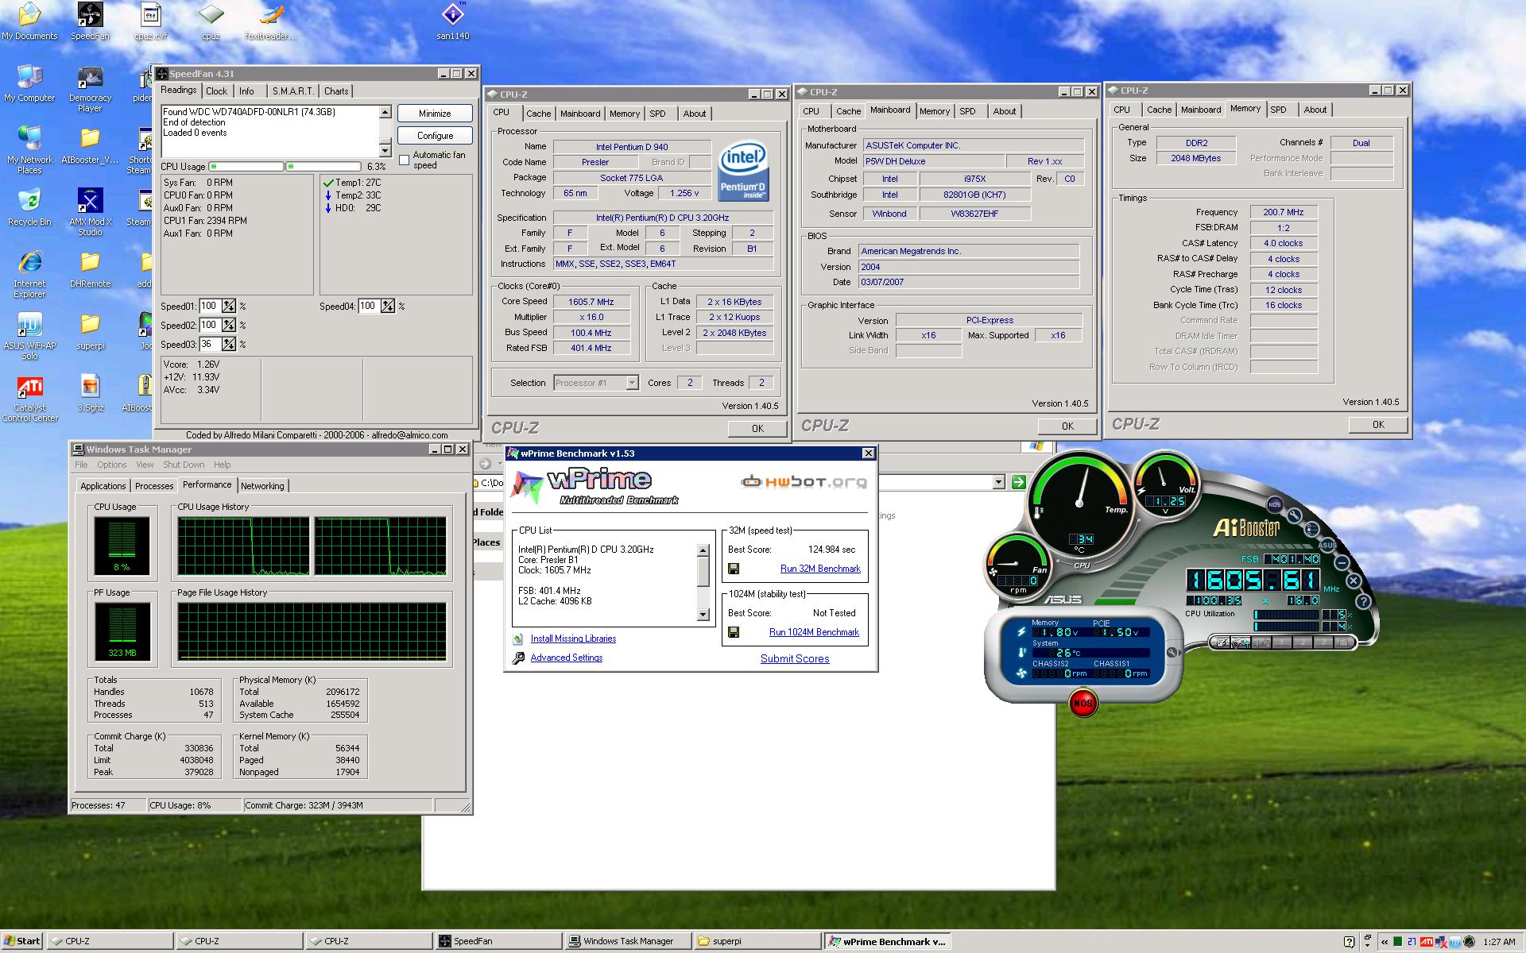Open AMX Mod X Studio desktop icon
The width and height of the screenshot is (1526, 953).
click(90, 212)
